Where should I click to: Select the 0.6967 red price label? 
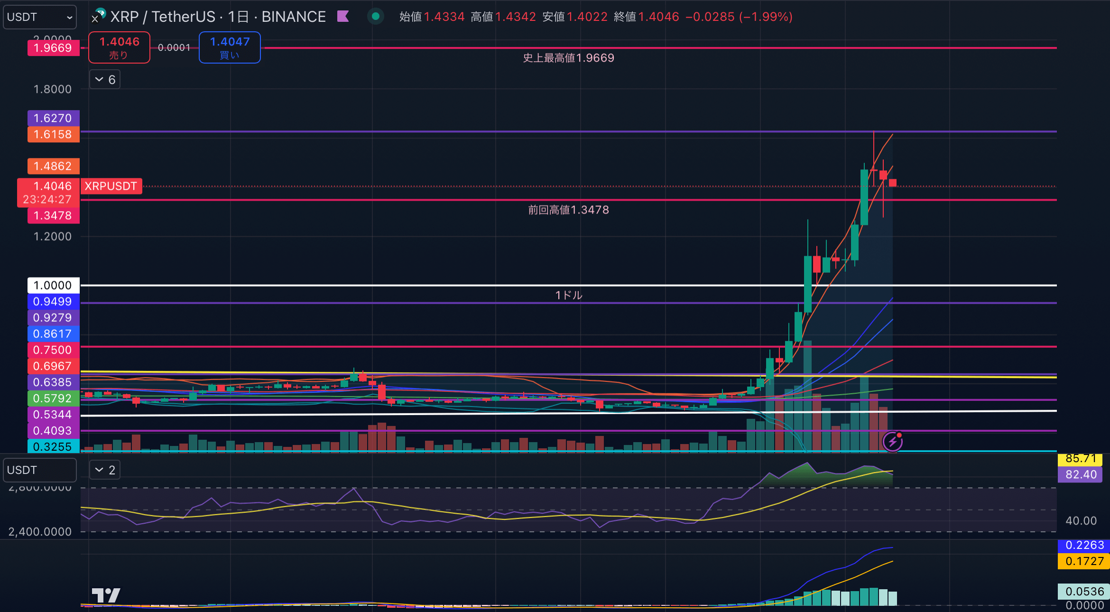tap(53, 366)
